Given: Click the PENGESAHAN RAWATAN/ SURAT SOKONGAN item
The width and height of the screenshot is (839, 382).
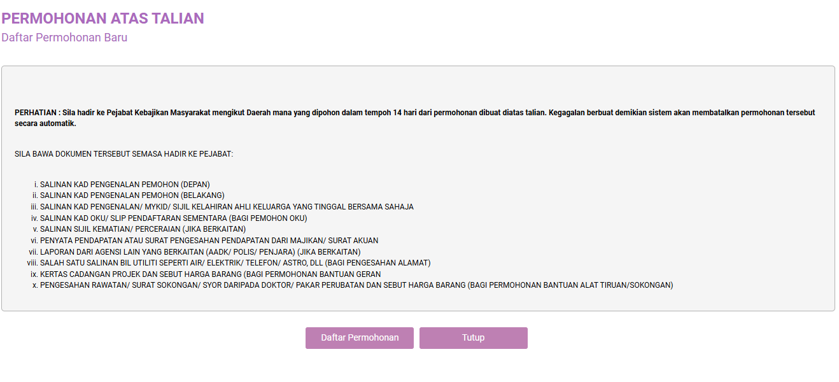Looking at the screenshot, I should click(356, 285).
